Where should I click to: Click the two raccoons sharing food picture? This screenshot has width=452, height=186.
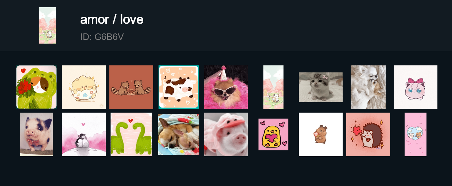131,87
